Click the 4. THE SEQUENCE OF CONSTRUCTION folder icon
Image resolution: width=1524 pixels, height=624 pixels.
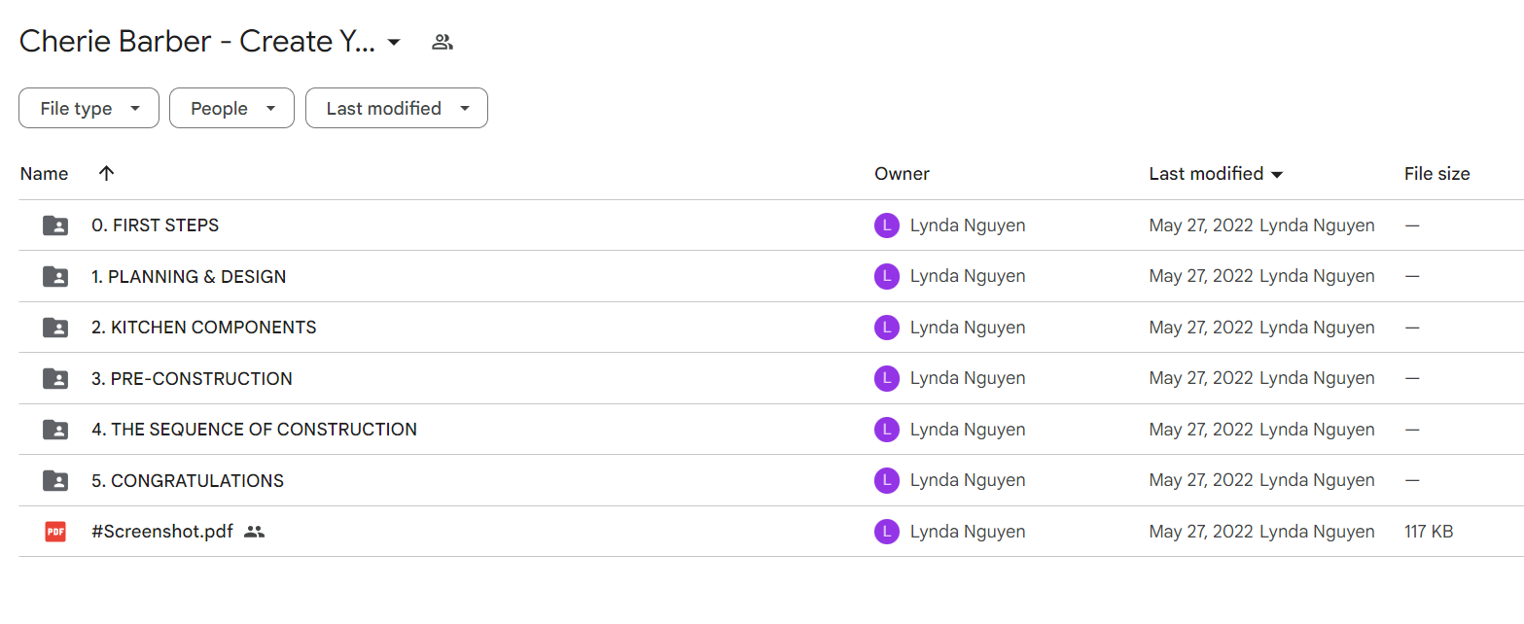[x=55, y=430]
